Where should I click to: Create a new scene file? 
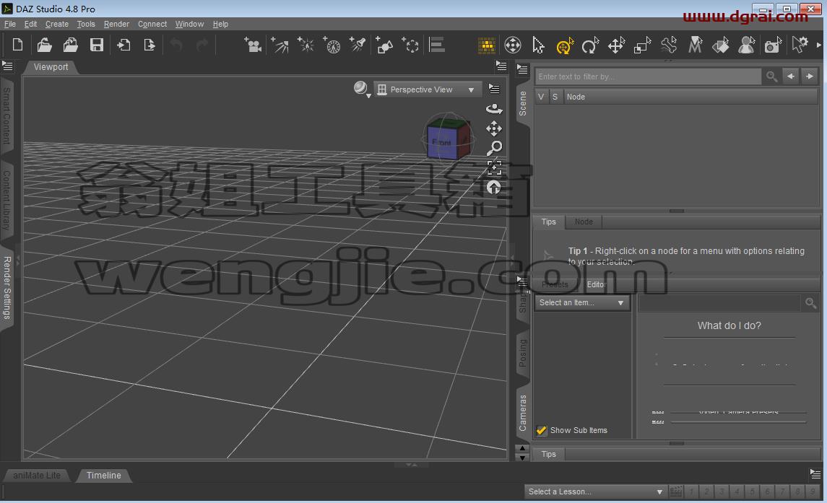(17, 45)
